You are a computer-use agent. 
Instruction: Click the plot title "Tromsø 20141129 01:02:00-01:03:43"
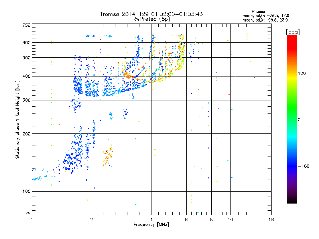click(151, 14)
